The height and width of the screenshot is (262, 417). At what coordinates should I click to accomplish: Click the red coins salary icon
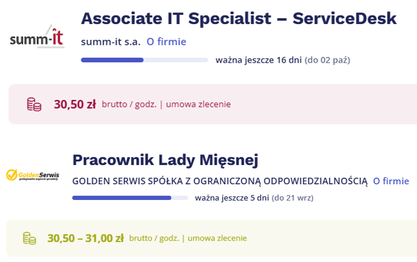34,104
